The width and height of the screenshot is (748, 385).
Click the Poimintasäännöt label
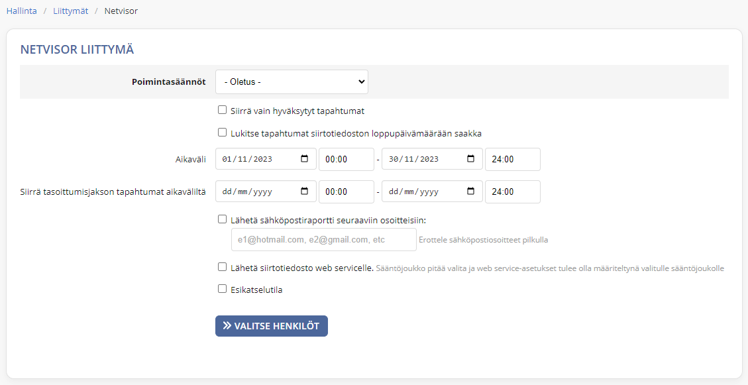pyautogui.click(x=169, y=82)
